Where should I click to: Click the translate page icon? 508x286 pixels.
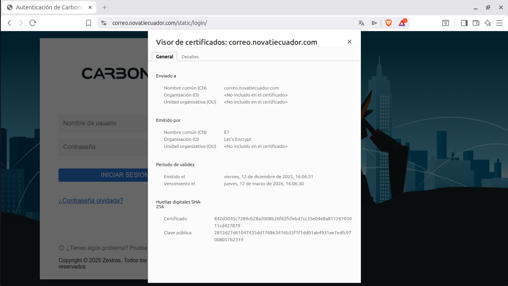pyautogui.click(x=361, y=23)
